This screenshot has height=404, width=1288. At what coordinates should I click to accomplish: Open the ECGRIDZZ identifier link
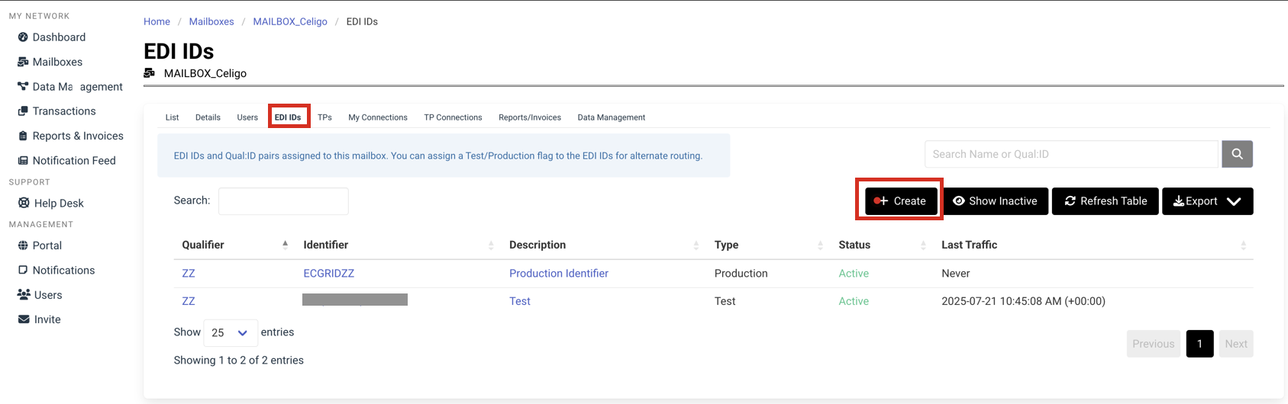[x=329, y=273]
